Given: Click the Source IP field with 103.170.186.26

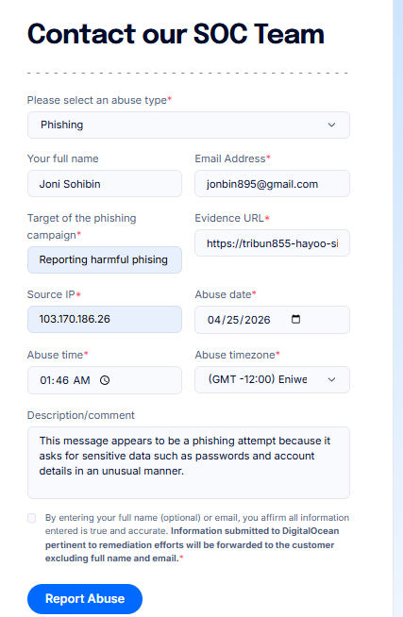Looking at the screenshot, I should pyautogui.click(x=105, y=319).
